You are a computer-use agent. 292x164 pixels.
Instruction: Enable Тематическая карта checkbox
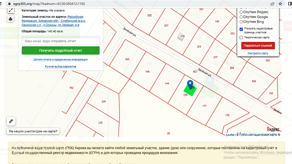coord(241,38)
